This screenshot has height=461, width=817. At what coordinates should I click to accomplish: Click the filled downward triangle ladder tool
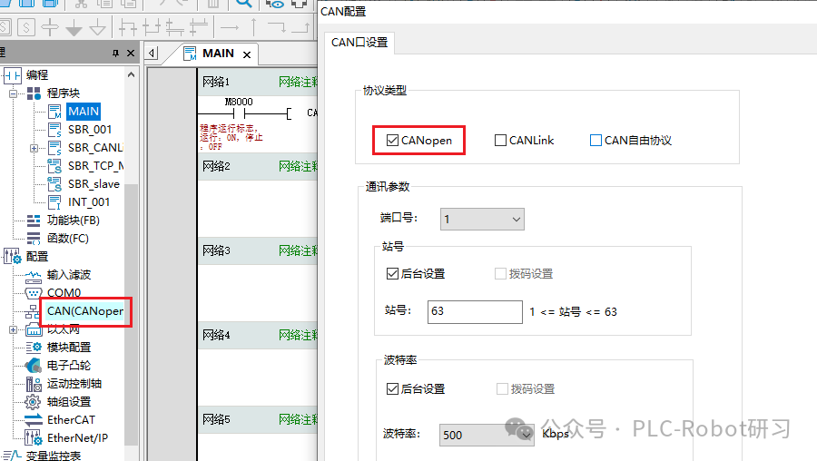point(74,27)
